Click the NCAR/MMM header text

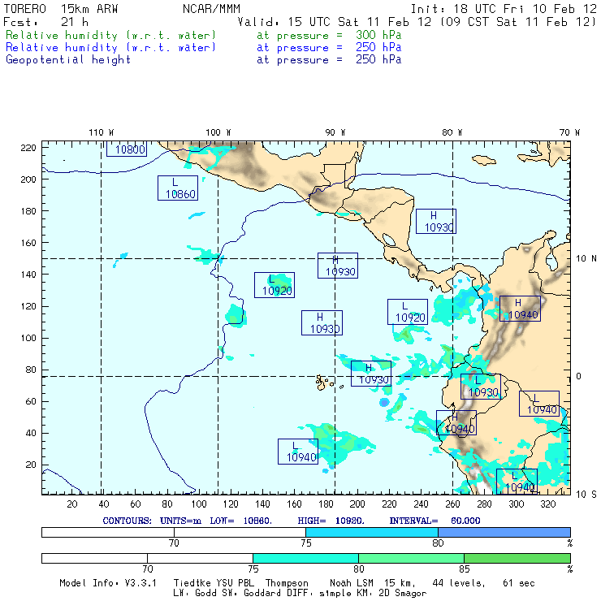212,8
